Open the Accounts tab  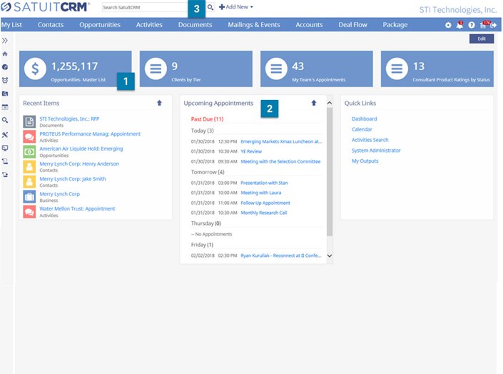coord(309,25)
